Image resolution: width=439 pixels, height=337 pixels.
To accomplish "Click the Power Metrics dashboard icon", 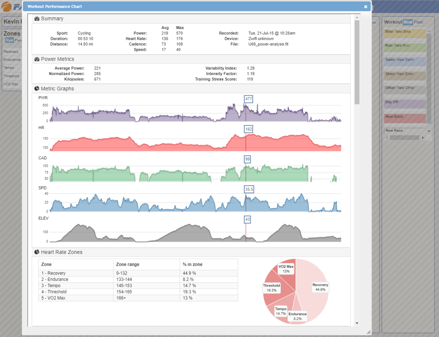I will (37, 59).
